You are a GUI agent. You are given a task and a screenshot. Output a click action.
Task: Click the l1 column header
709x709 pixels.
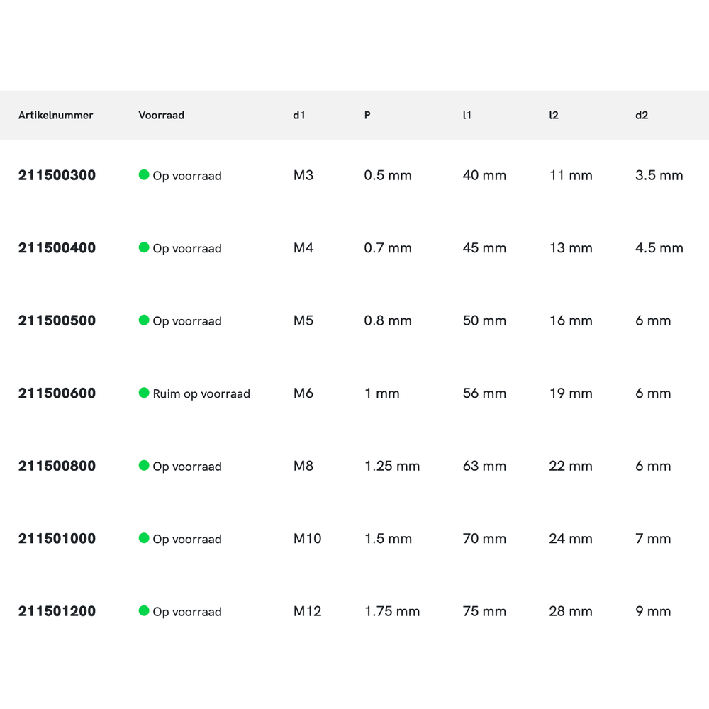(x=467, y=116)
